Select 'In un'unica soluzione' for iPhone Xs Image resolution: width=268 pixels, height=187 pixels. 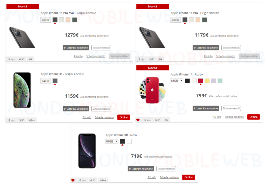[x=76, y=109]
